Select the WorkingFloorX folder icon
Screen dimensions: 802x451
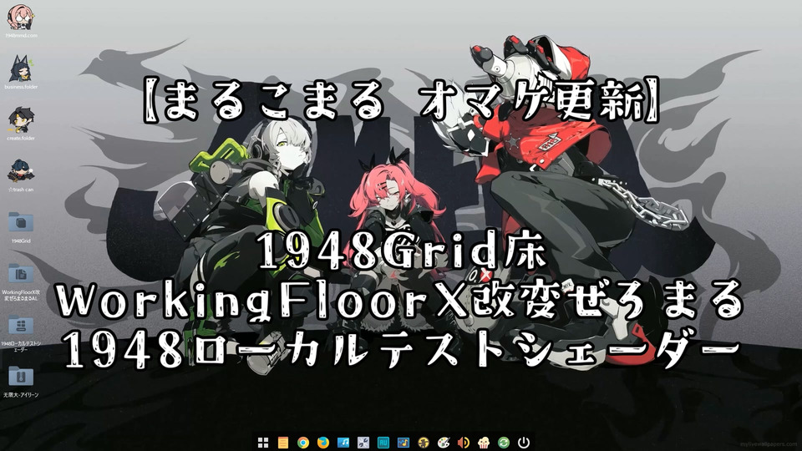coord(20,274)
